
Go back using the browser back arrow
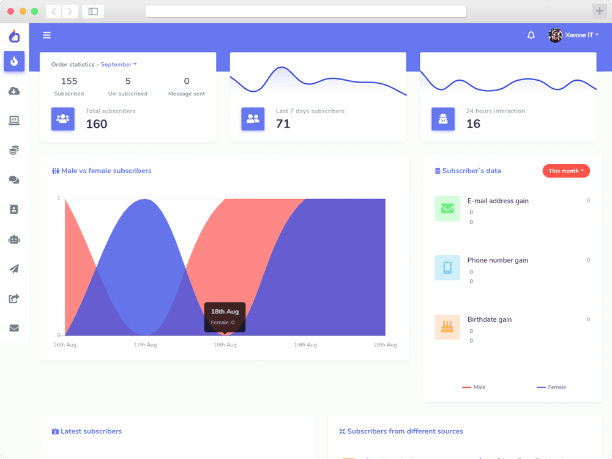point(54,11)
